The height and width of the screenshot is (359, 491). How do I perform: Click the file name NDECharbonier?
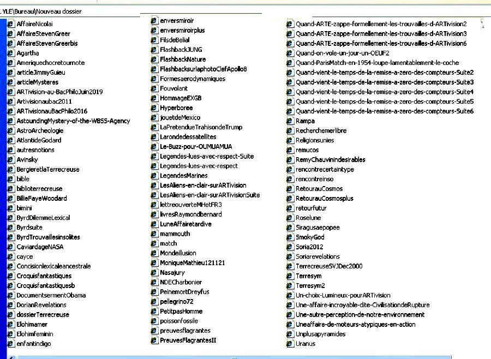pos(181,282)
